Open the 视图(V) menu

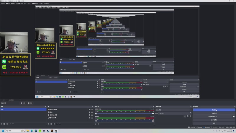13,3
